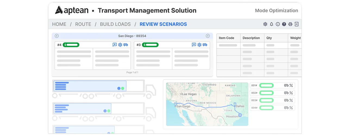Add a comment on scenario #4
The image size is (349, 136).
coord(115,45)
